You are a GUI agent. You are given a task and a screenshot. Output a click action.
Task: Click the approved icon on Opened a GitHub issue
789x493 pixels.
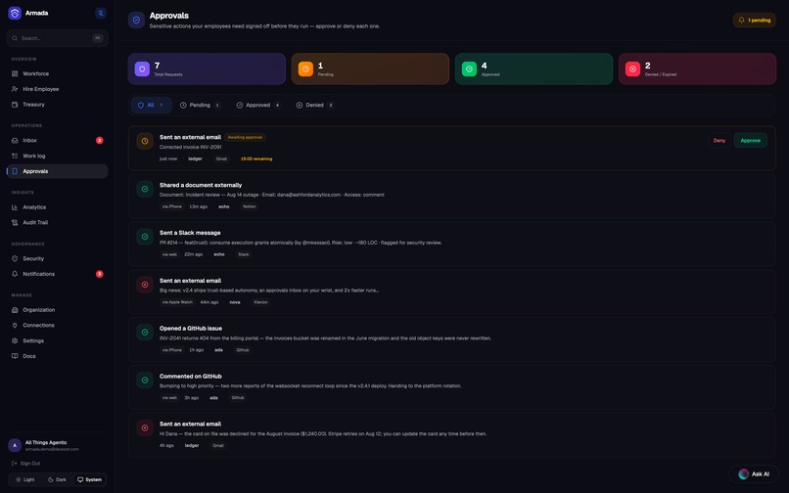coord(145,333)
